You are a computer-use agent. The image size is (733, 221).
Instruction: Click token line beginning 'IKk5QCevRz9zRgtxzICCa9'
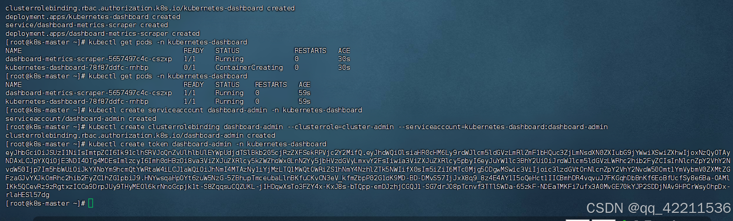pyautogui.click(x=367, y=187)
